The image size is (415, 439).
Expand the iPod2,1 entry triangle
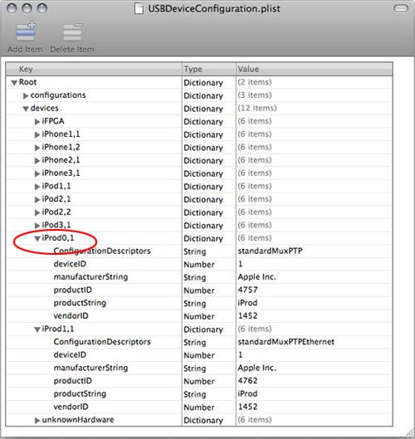(x=37, y=200)
